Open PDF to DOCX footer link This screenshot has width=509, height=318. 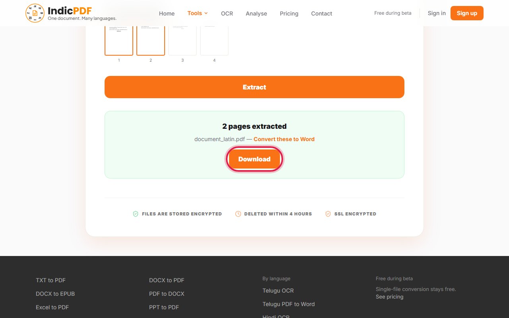coord(167,294)
